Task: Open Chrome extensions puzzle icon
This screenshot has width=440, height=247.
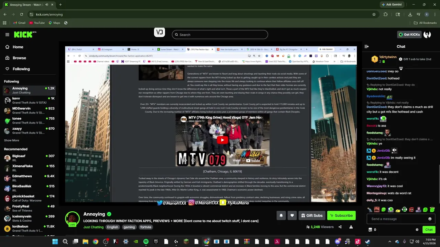Action: pos(385,14)
